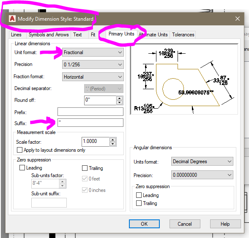Increase Round off with up arrow

click(119, 98)
